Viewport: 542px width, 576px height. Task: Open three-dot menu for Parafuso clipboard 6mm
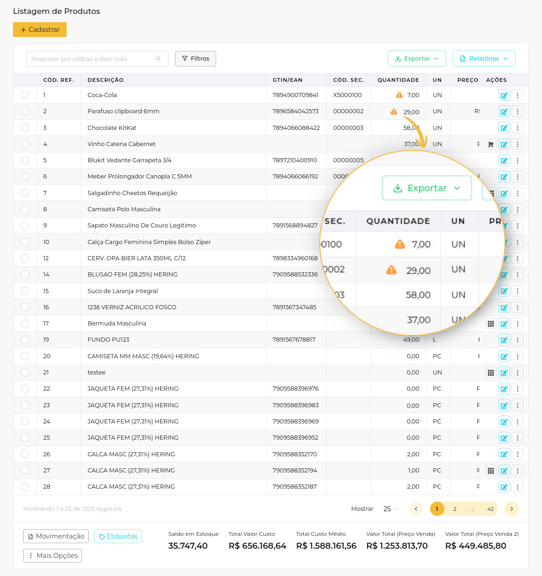click(517, 111)
